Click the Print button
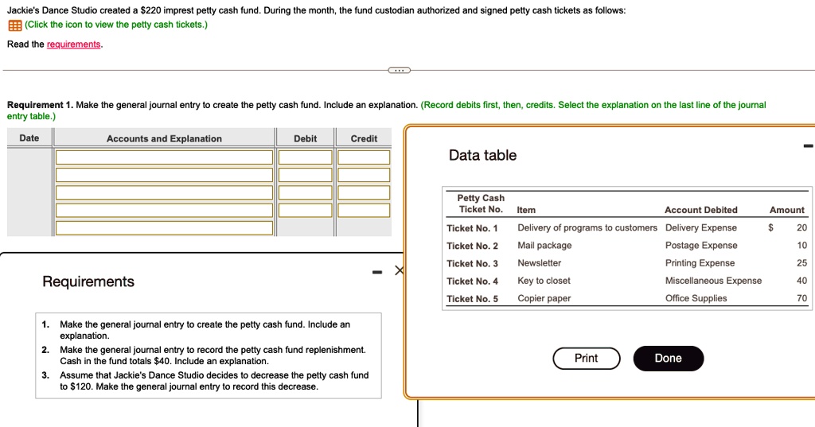 587,359
